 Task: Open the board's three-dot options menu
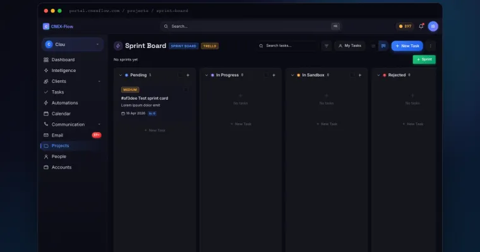430,46
